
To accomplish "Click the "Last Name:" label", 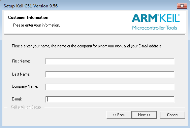I will 21,74.
